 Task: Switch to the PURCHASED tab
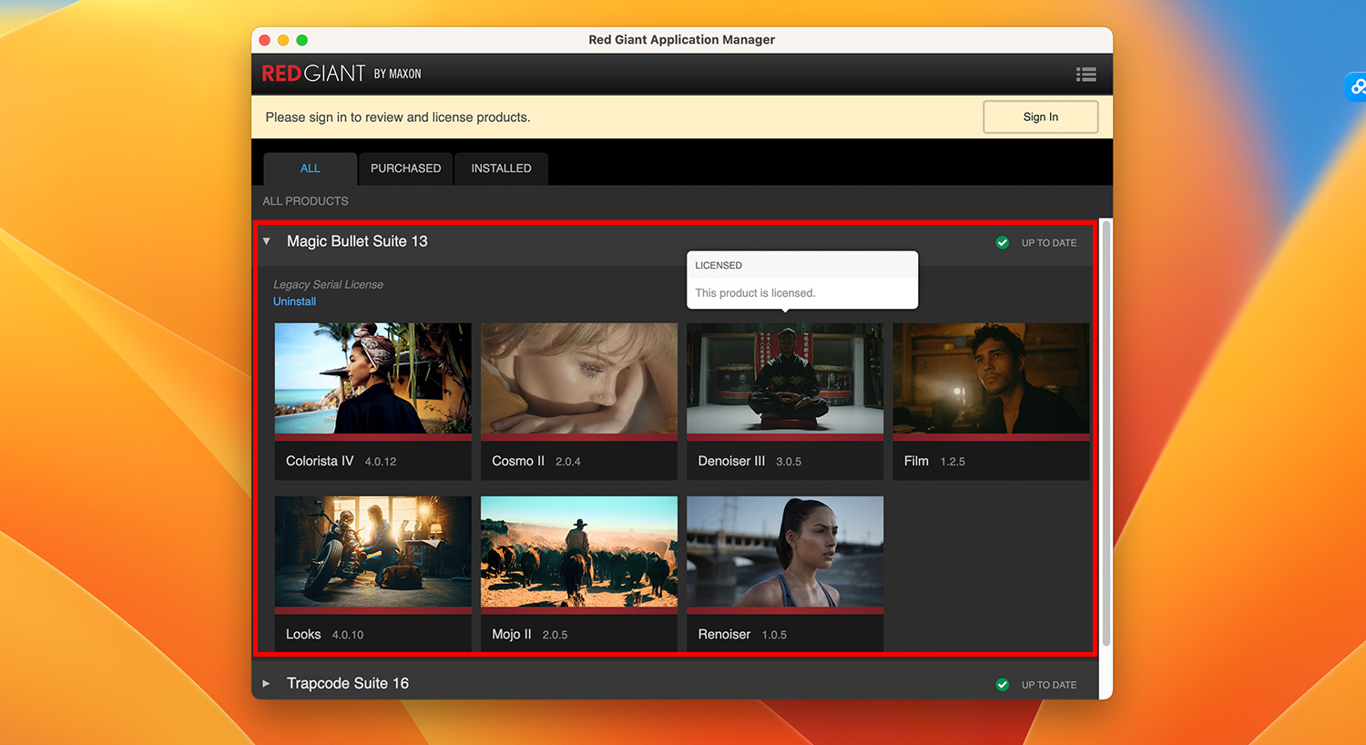click(405, 168)
